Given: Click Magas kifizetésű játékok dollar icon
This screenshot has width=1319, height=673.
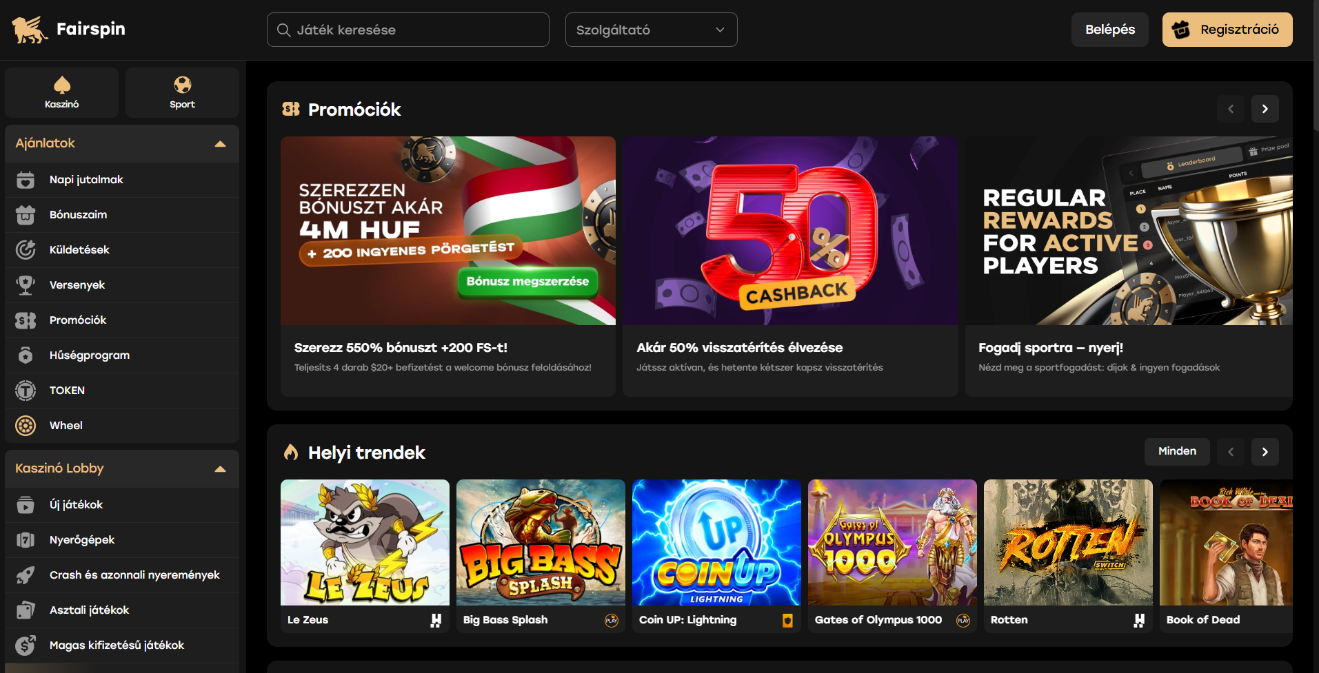Looking at the screenshot, I should (x=26, y=645).
